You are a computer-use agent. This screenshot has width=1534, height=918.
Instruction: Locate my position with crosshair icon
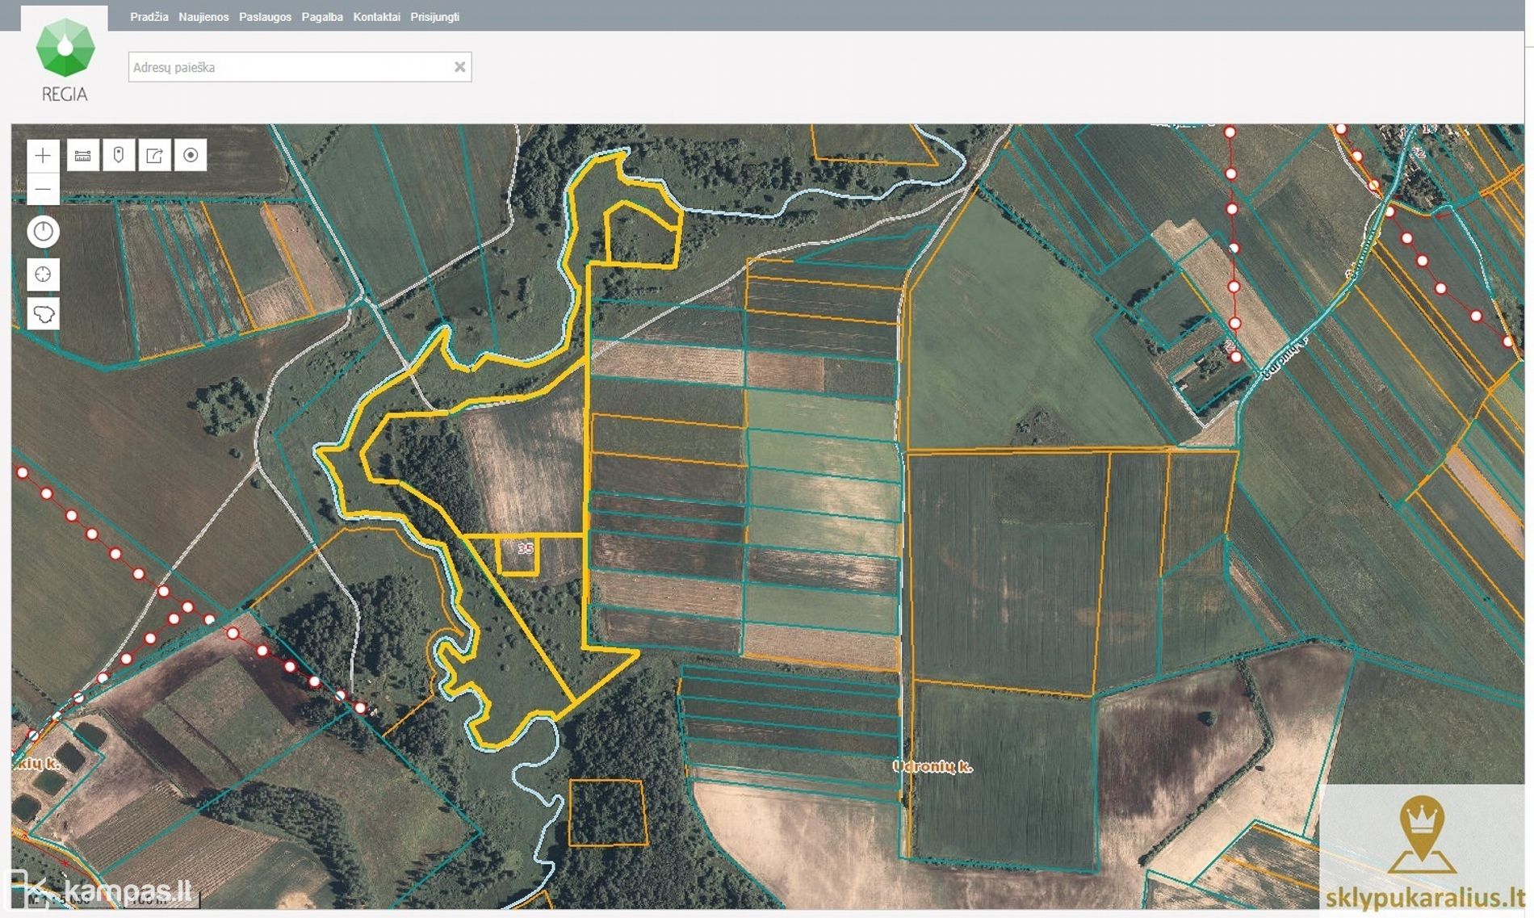tap(43, 275)
